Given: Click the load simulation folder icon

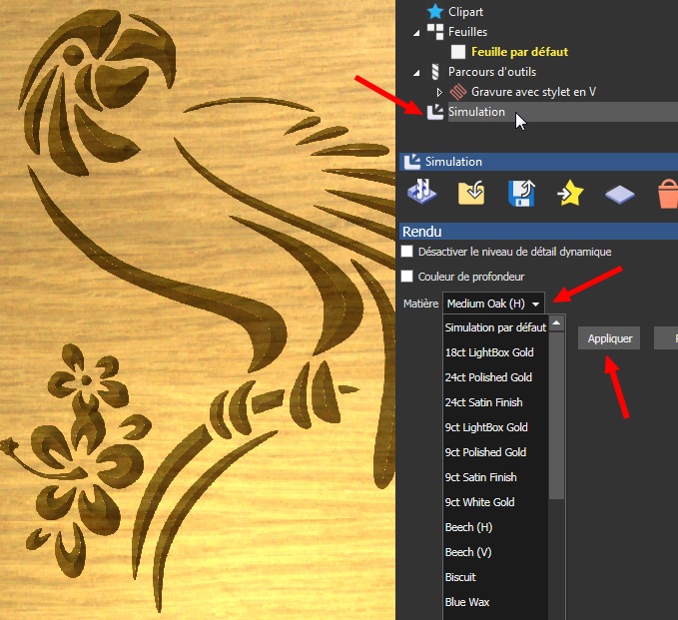Looking at the screenshot, I should pyautogui.click(x=471, y=193).
